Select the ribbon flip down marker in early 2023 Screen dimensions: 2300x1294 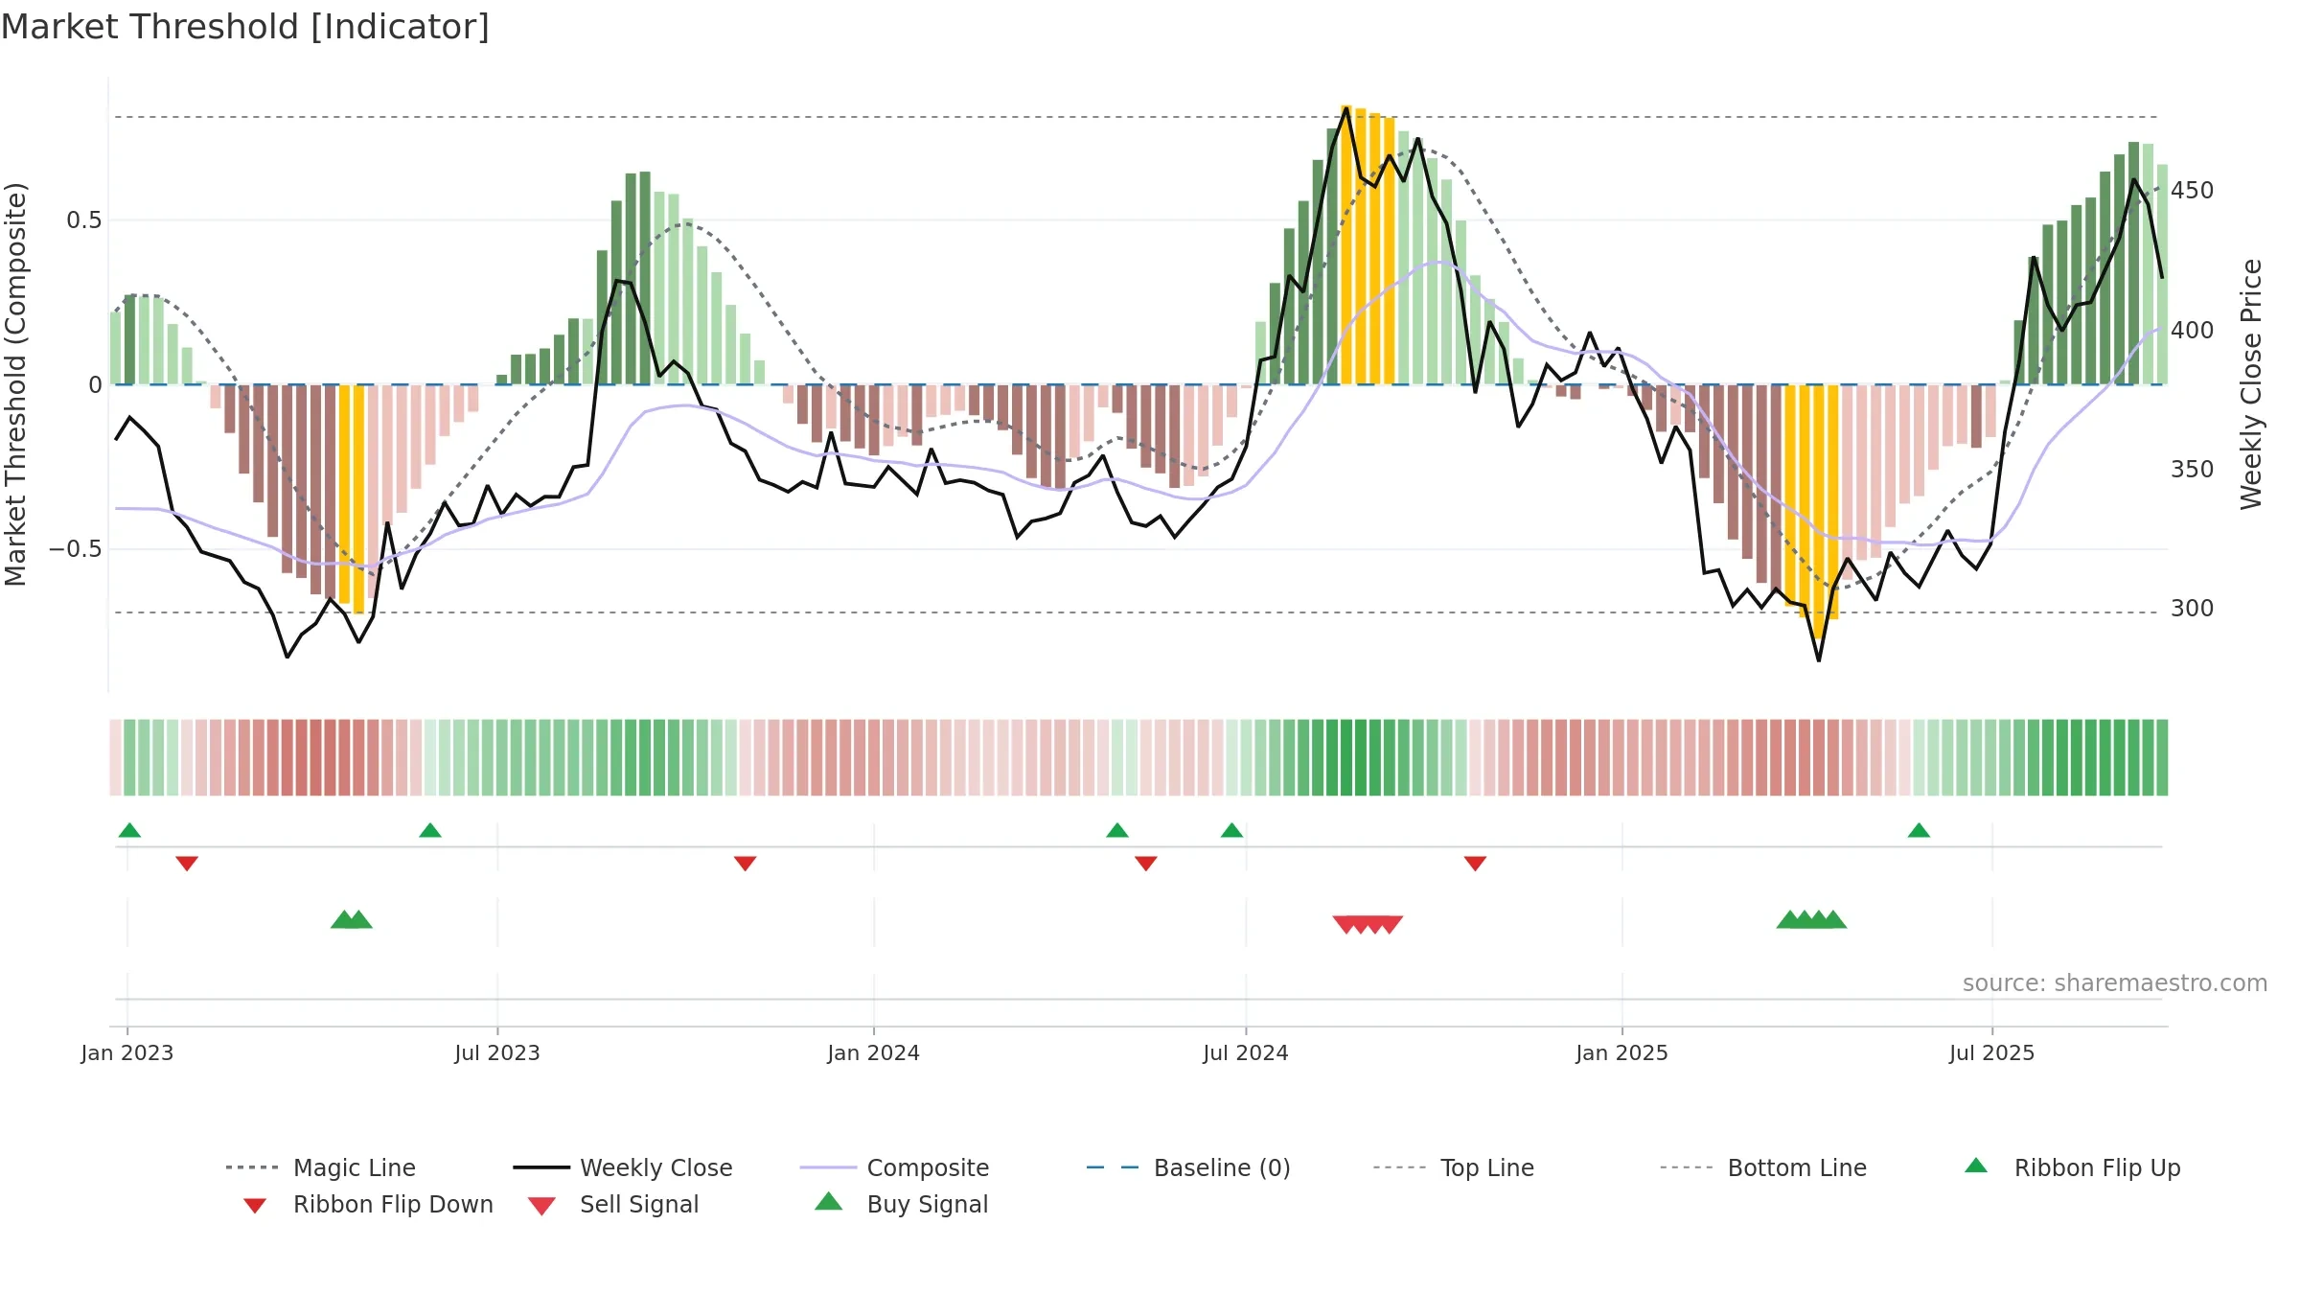(187, 864)
